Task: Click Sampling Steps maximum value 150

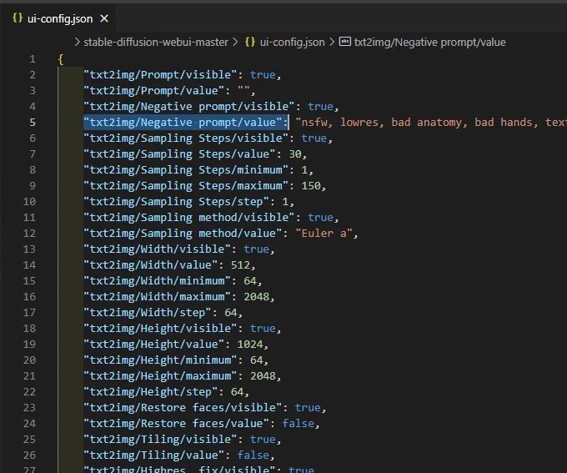Action: [x=311, y=186]
